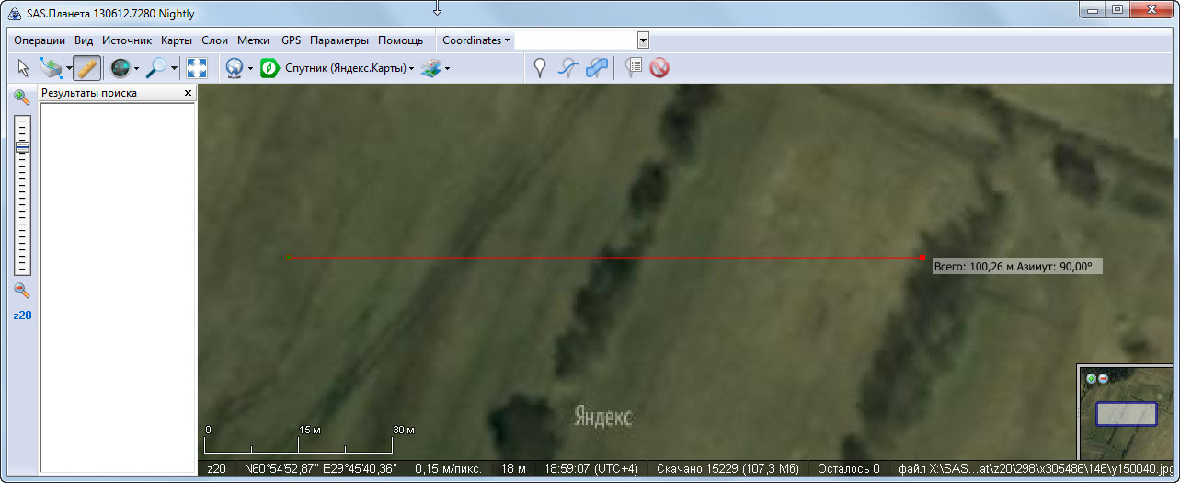1180x483 pixels.
Task: Click the zoom out magnifier icon
Action: coord(22,291)
